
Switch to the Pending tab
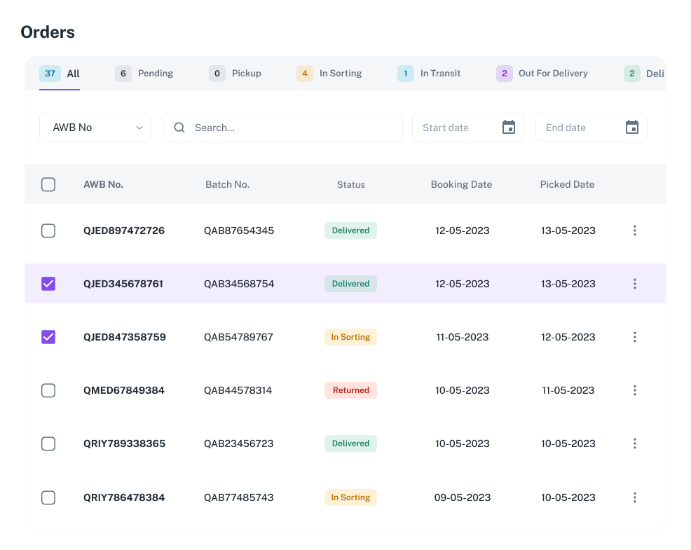pyautogui.click(x=144, y=74)
